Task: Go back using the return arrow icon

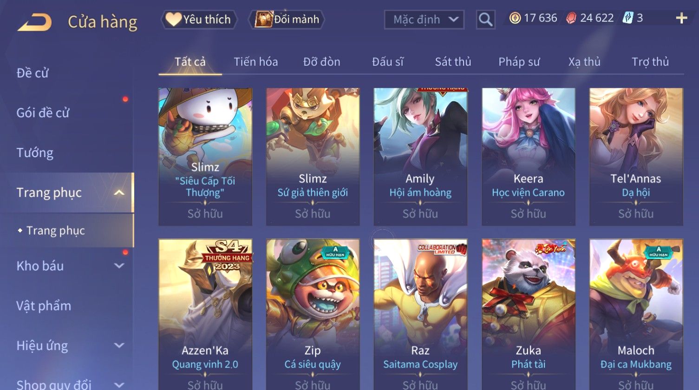Action: [x=35, y=22]
